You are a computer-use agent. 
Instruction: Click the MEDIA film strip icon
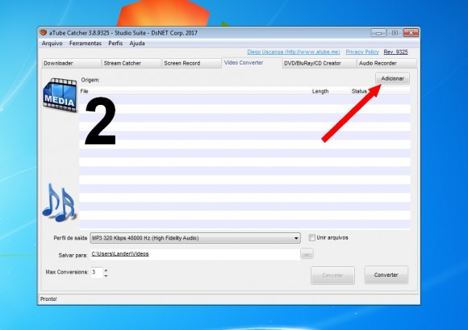tap(60, 95)
